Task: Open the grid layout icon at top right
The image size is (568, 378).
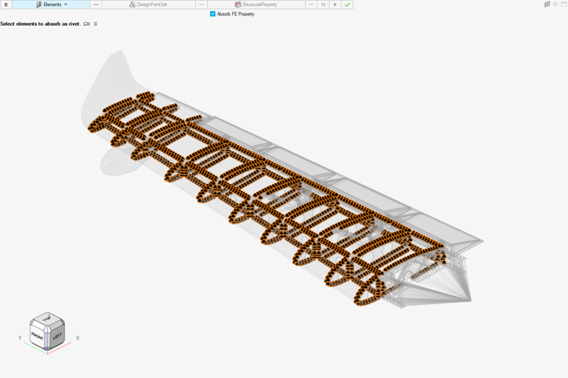Action: [x=547, y=5]
